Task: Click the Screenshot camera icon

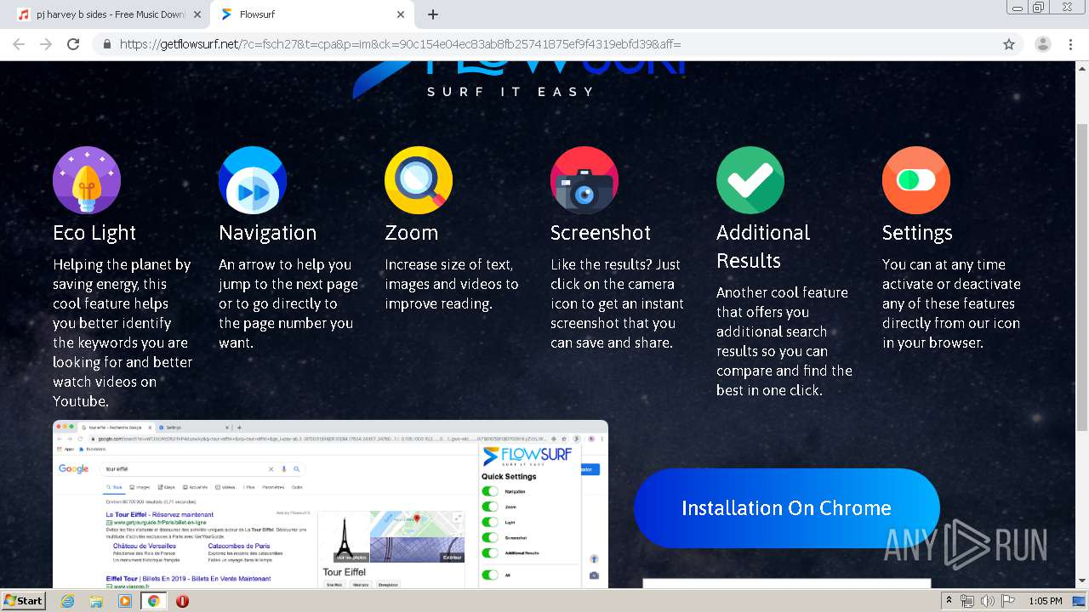Action: [x=584, y=180]
